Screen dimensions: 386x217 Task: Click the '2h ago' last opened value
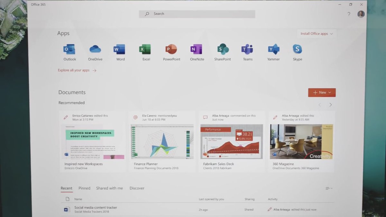(203, 210)
